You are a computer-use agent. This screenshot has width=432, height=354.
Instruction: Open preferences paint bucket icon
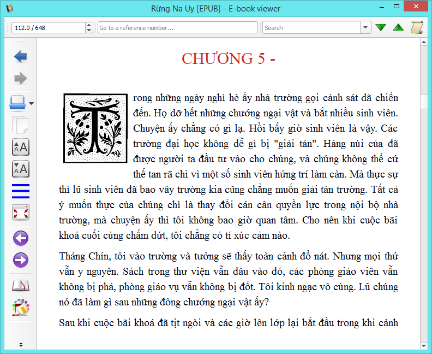tap(21, 308)
